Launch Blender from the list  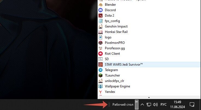tap(149, 5)
